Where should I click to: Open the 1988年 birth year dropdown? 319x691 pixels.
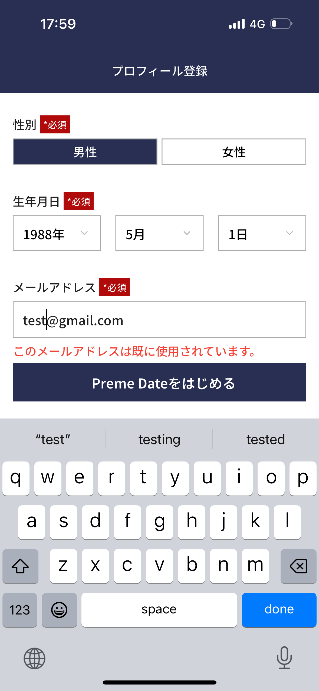pyautogui.click(x=57, y=233)
